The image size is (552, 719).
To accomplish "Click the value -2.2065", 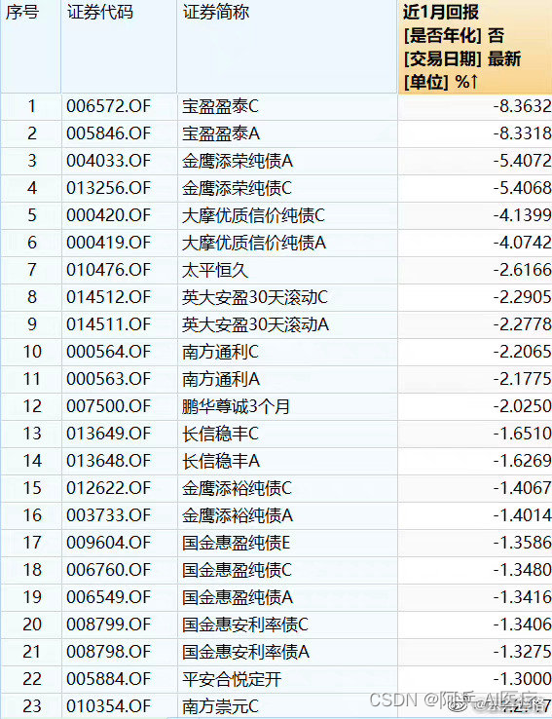I will (x=522, y=352).
